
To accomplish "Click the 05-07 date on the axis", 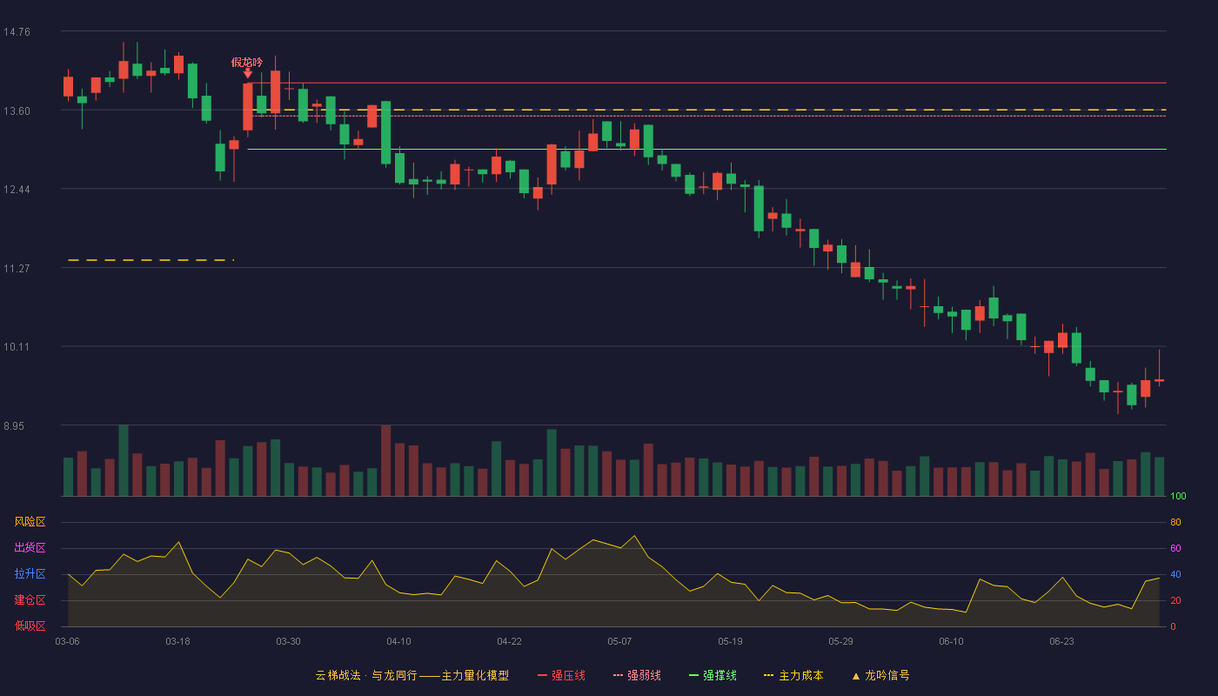I will [x=619, y=641].
